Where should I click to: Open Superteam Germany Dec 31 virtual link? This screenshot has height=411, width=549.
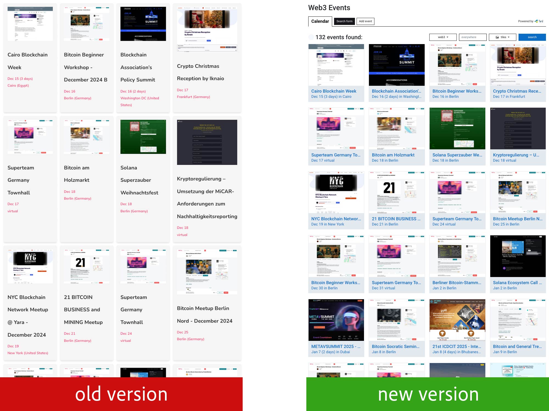(x=396, y=282)
